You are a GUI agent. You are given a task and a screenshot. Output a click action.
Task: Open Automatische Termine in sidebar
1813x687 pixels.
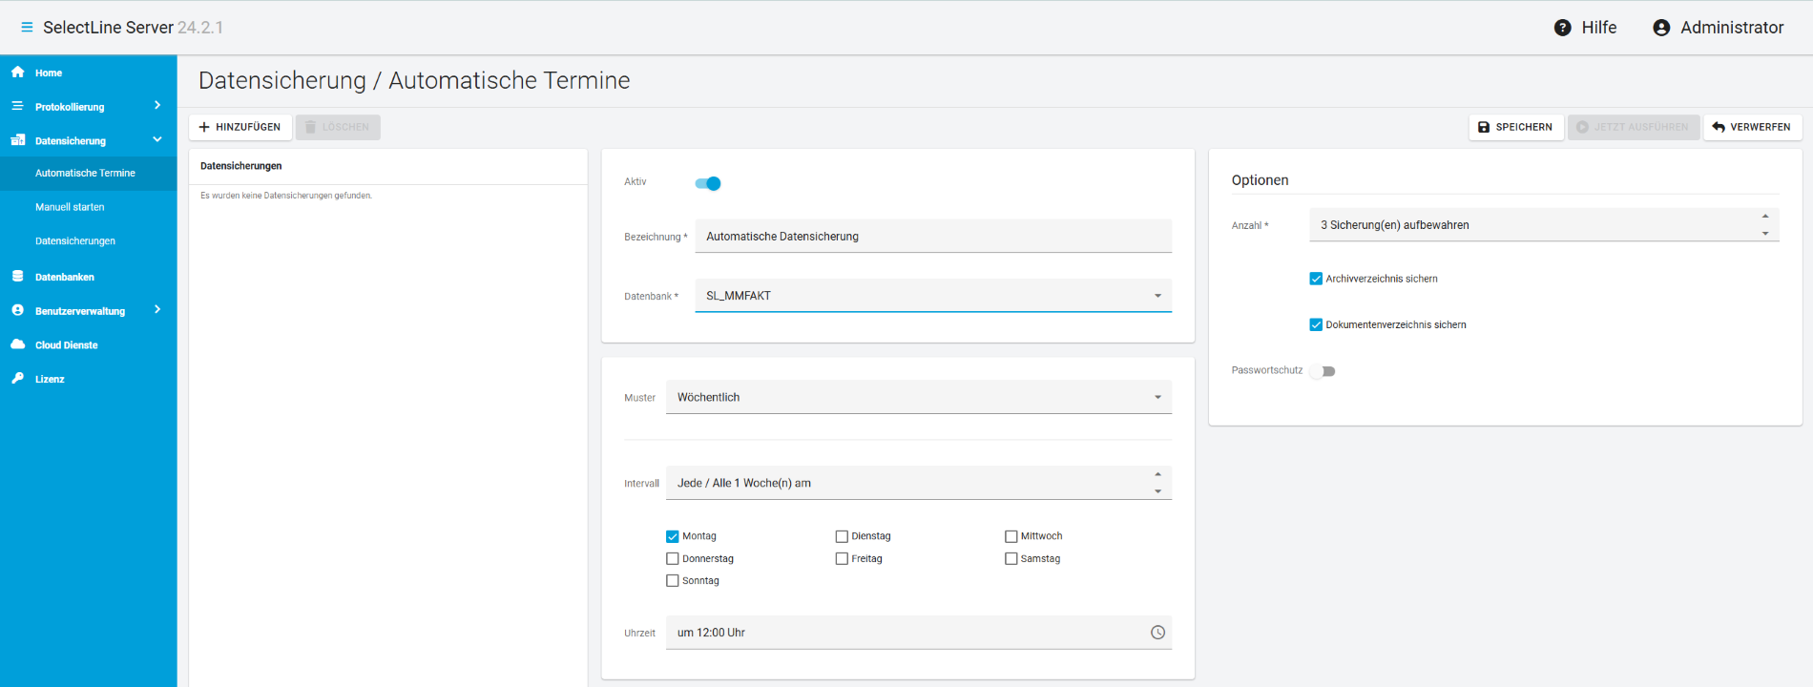(89, 174)
